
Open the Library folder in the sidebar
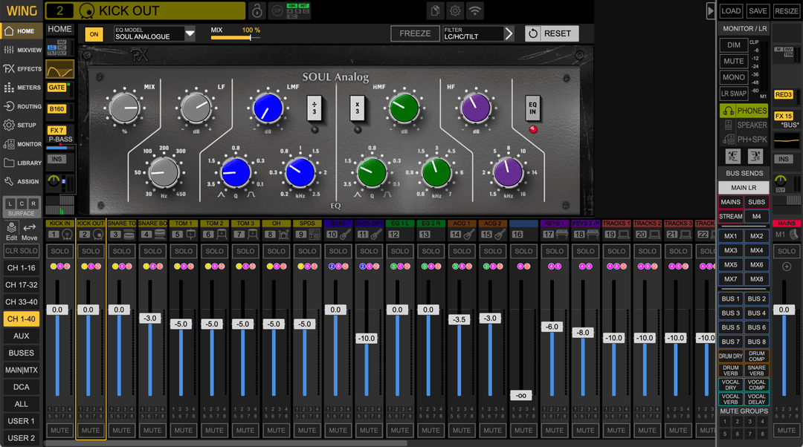pos(22,163)
